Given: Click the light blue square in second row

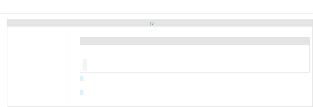Looking at the screenshot, I should [82, 92].
